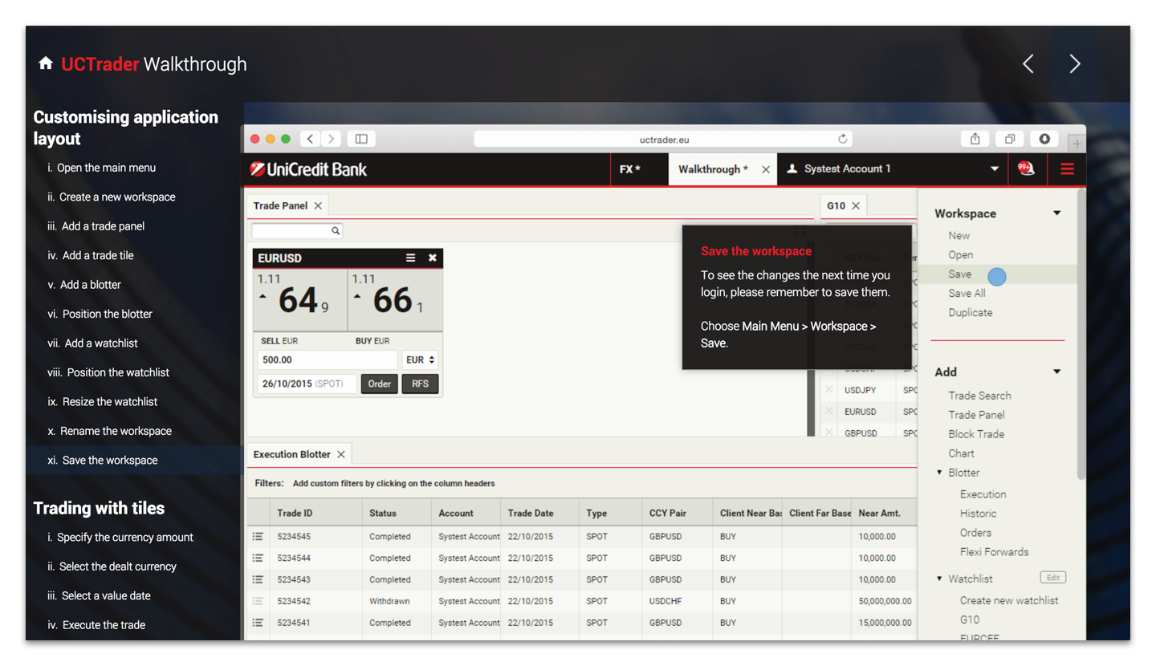Click the search magnifier in Trade Panel

click(336, 231)
